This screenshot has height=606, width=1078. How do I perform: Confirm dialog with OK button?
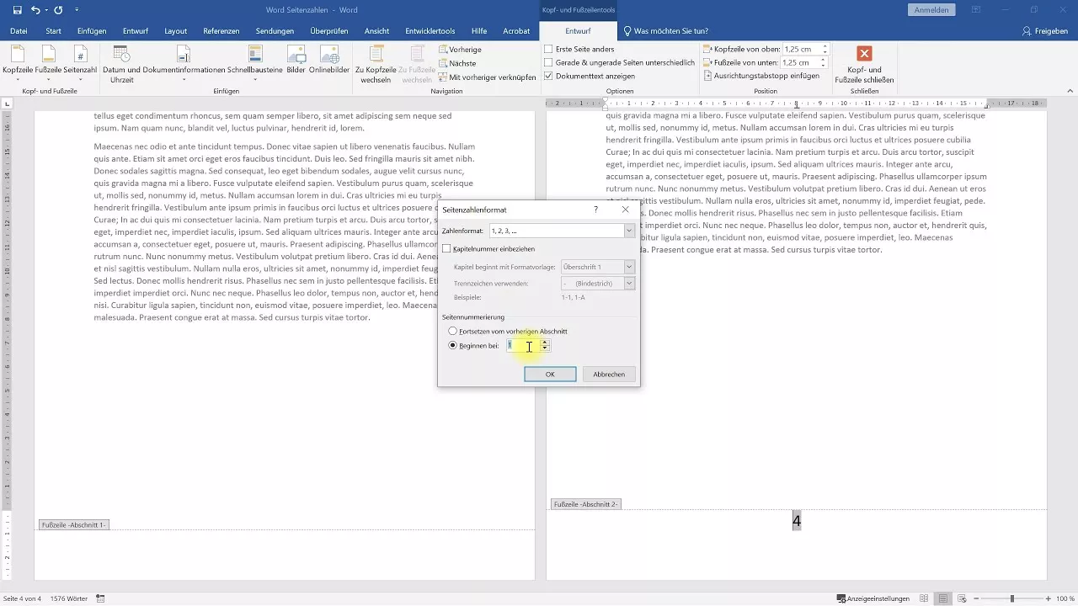[550, 374]
